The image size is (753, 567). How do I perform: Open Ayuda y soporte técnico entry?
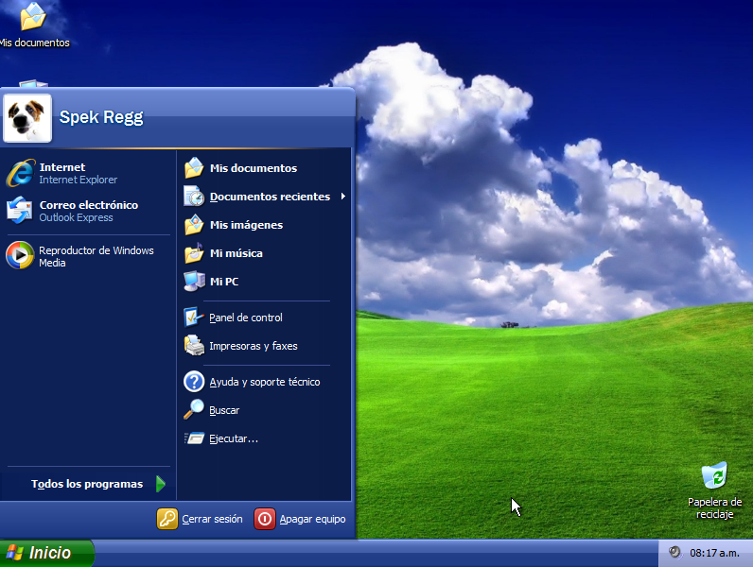[265, 383]
